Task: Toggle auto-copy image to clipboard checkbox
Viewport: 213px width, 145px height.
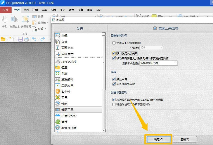Action: pyautogui.click(x=114, y=58)
